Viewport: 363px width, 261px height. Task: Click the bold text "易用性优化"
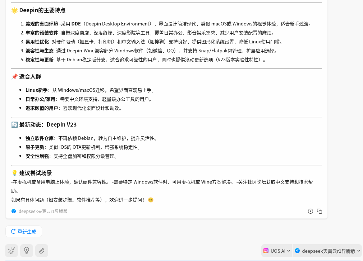tap(37, 42)
